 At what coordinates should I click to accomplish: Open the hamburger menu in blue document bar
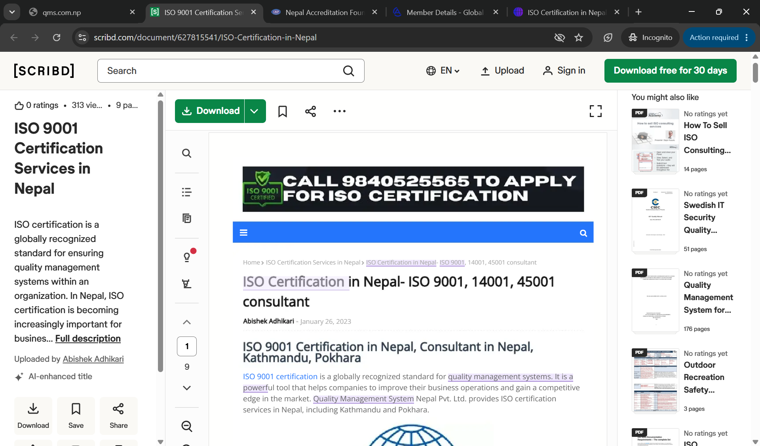pyautogui.click(x=243, y=232)
